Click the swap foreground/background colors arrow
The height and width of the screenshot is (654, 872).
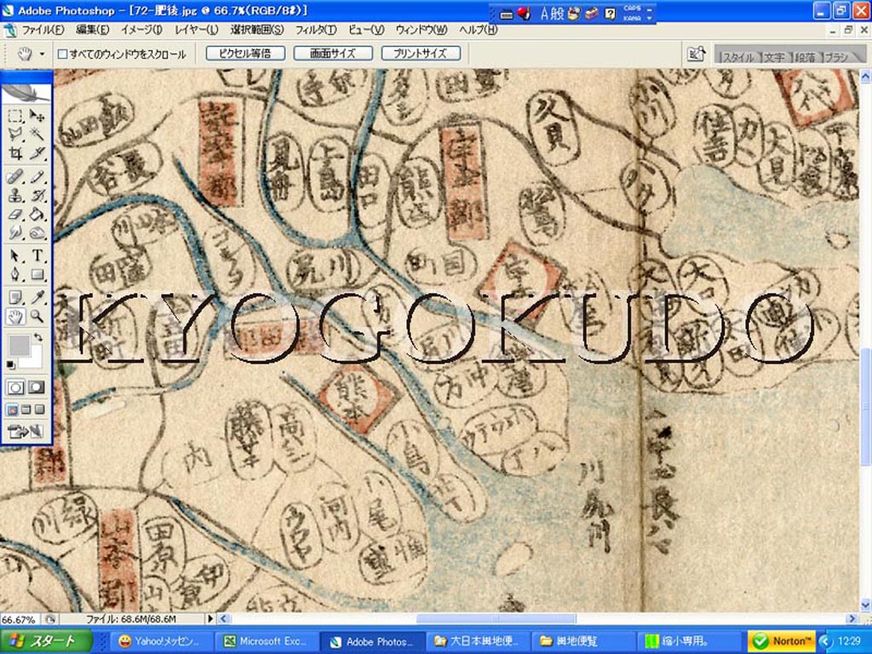[x=37, y=337]
